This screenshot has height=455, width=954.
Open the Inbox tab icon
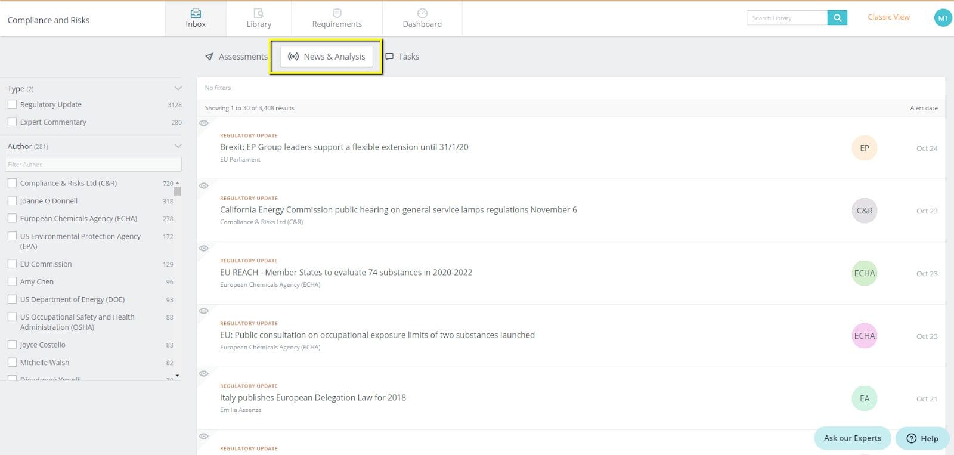click(x=196, y=13)
